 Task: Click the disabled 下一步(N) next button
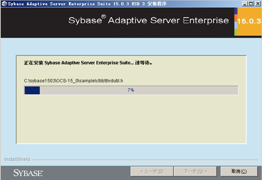195,172
